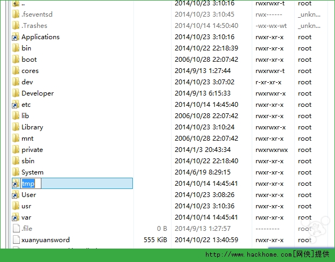This screenshot has width=335, height=262.
Task: Select the var folder name
Action: coord(26,217)
